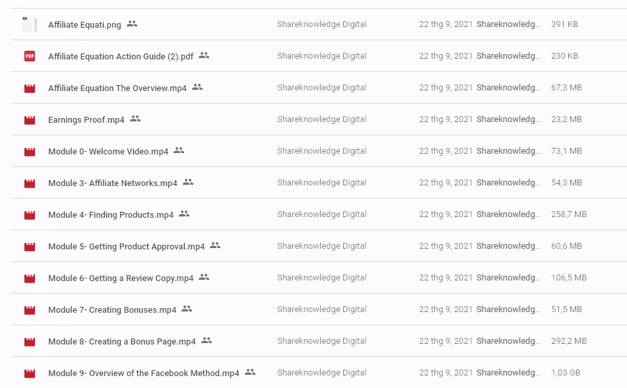This screenshot has width=627, height=388.
Task: Select Affiliate Equation Action Guide (2).pdf filename
Action: point(121,57)
